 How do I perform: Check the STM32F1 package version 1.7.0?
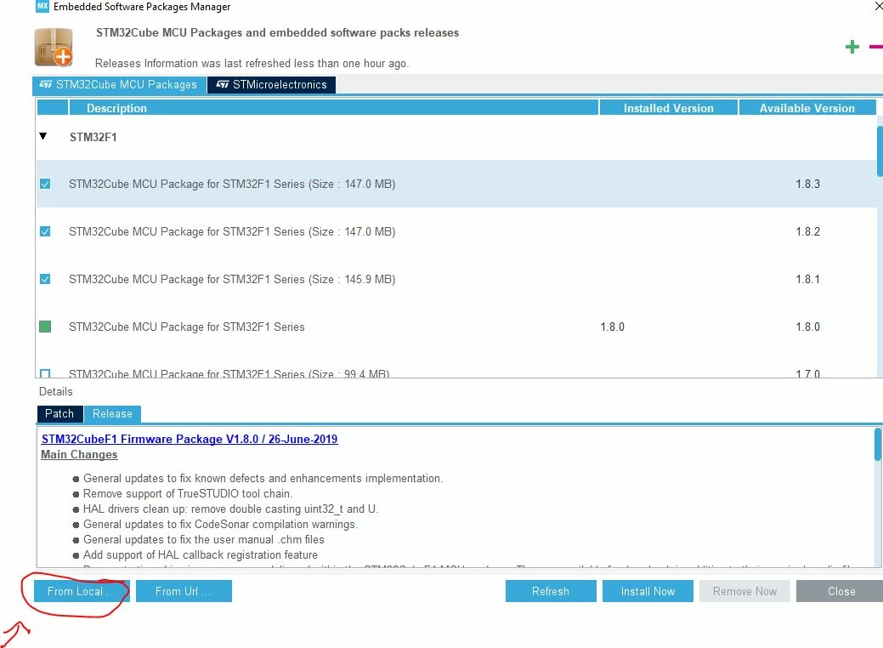click(x=45, y=373)
